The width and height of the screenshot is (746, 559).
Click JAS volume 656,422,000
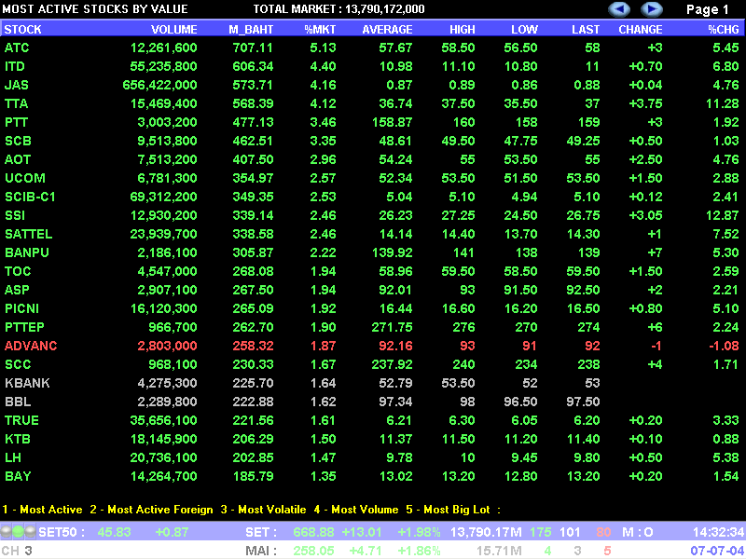point(159,85)
